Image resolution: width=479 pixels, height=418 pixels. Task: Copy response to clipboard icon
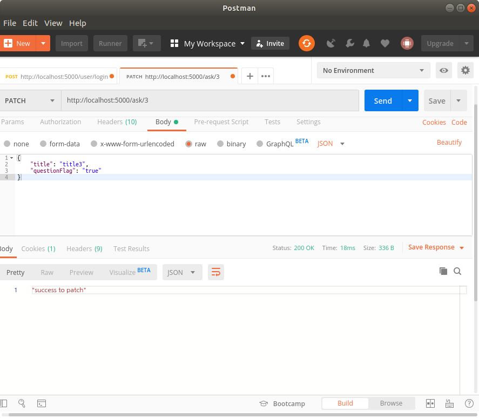(443, 271)
